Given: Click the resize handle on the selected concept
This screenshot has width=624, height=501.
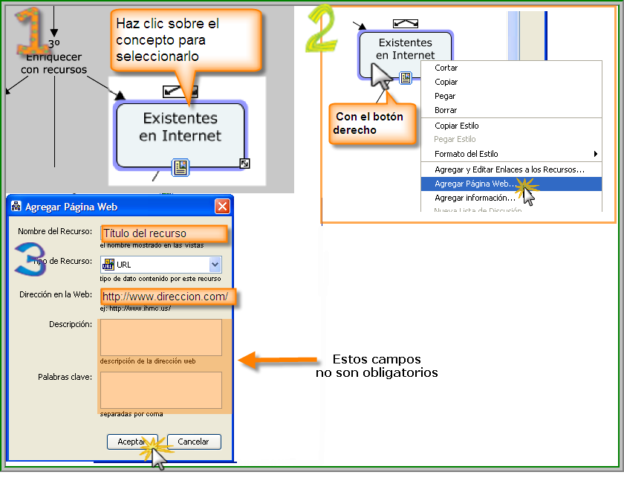Looking at the screenshot, I should coord(244,164).
